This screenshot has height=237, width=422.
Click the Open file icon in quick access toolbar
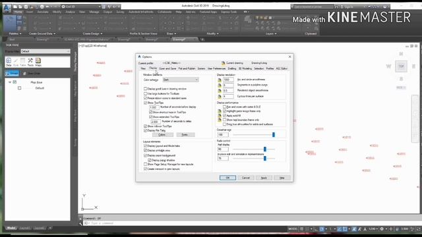coord(20,7)
